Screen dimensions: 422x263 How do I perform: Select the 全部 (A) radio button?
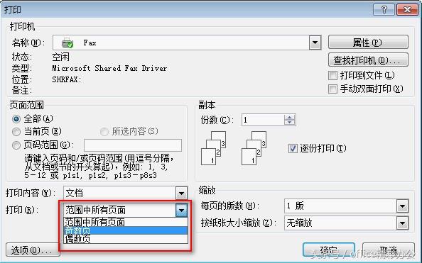pos(16,118)
